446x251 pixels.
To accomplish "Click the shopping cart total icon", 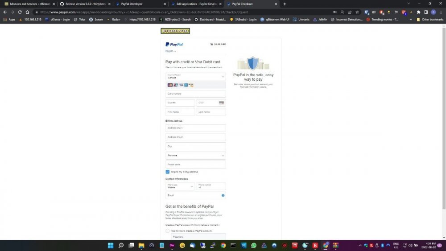I will 211,45.
